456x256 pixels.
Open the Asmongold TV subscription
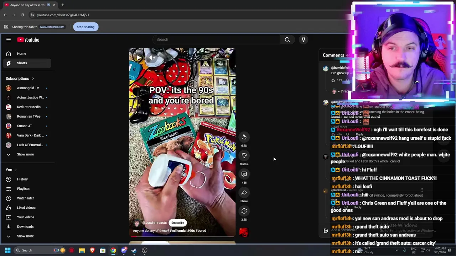pos(27,88)
